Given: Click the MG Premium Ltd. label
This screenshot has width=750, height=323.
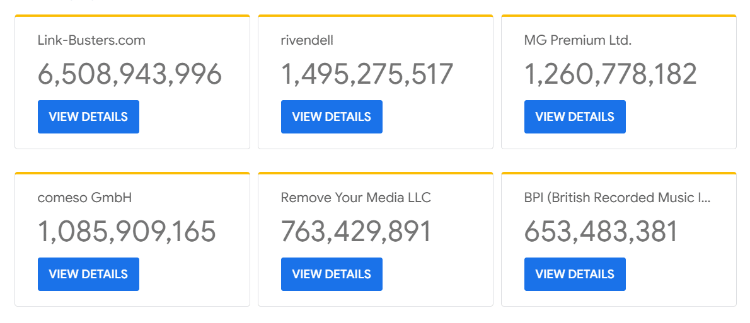Looking at the screenshot, I should point(578,41).
